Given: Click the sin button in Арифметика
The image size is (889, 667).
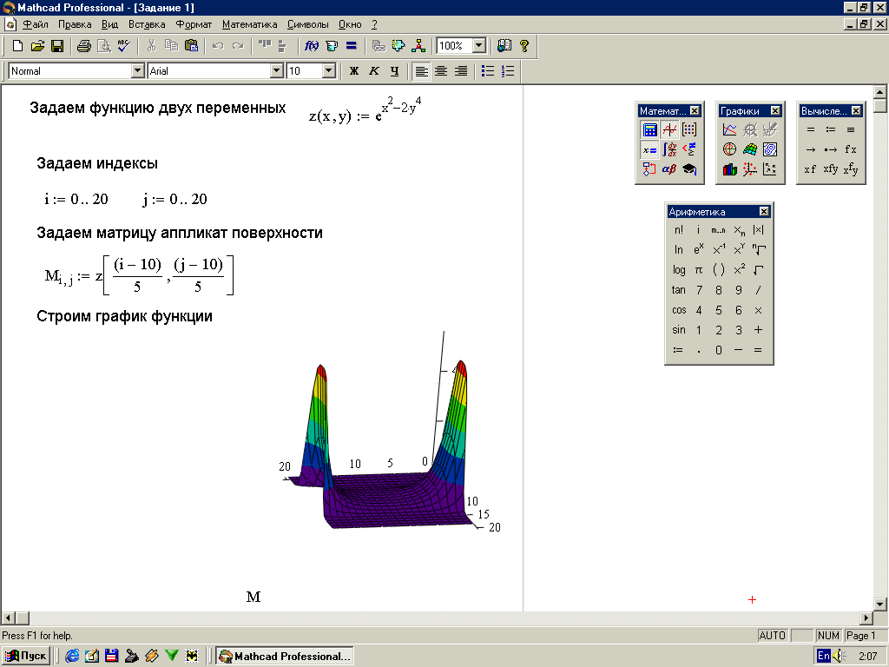Looking at the screenshot, I should 679,330.
